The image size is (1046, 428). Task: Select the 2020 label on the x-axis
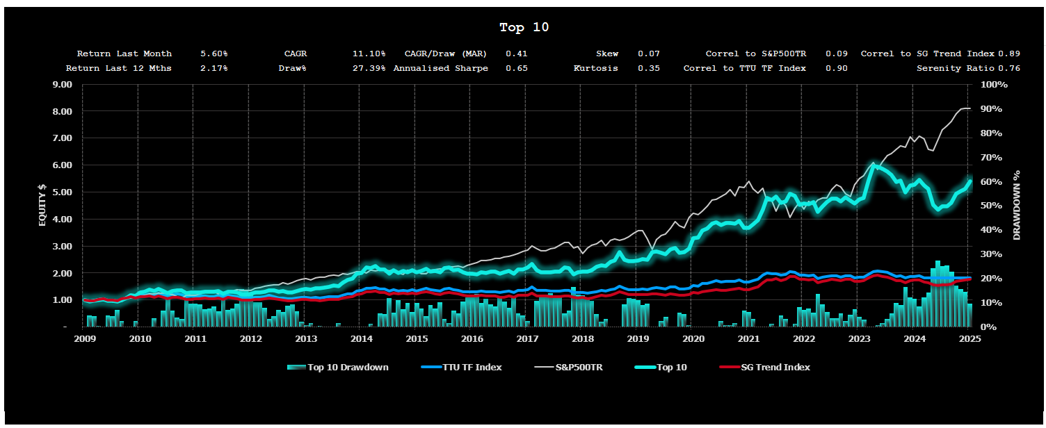693,338
